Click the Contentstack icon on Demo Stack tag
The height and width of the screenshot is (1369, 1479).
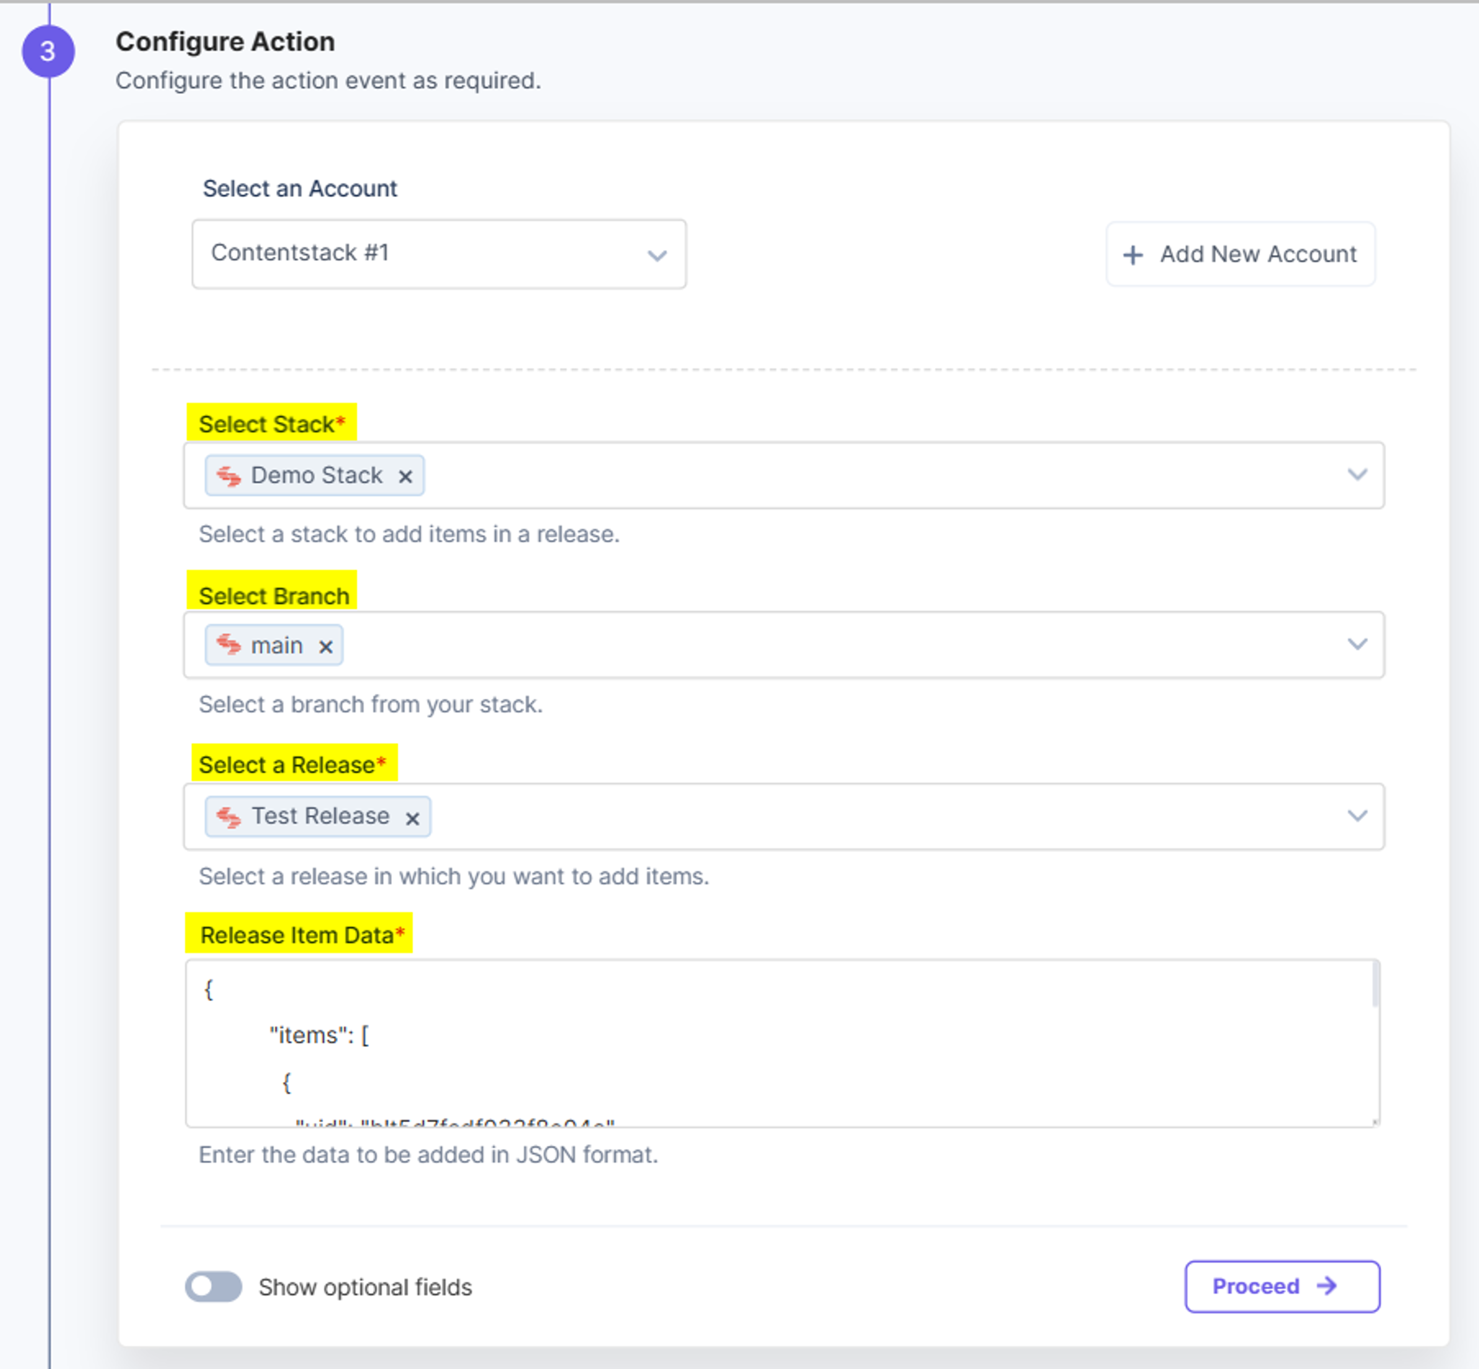point(229,476)
